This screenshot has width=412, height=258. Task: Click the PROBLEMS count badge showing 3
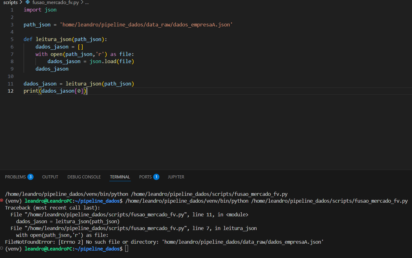[30, 177]
